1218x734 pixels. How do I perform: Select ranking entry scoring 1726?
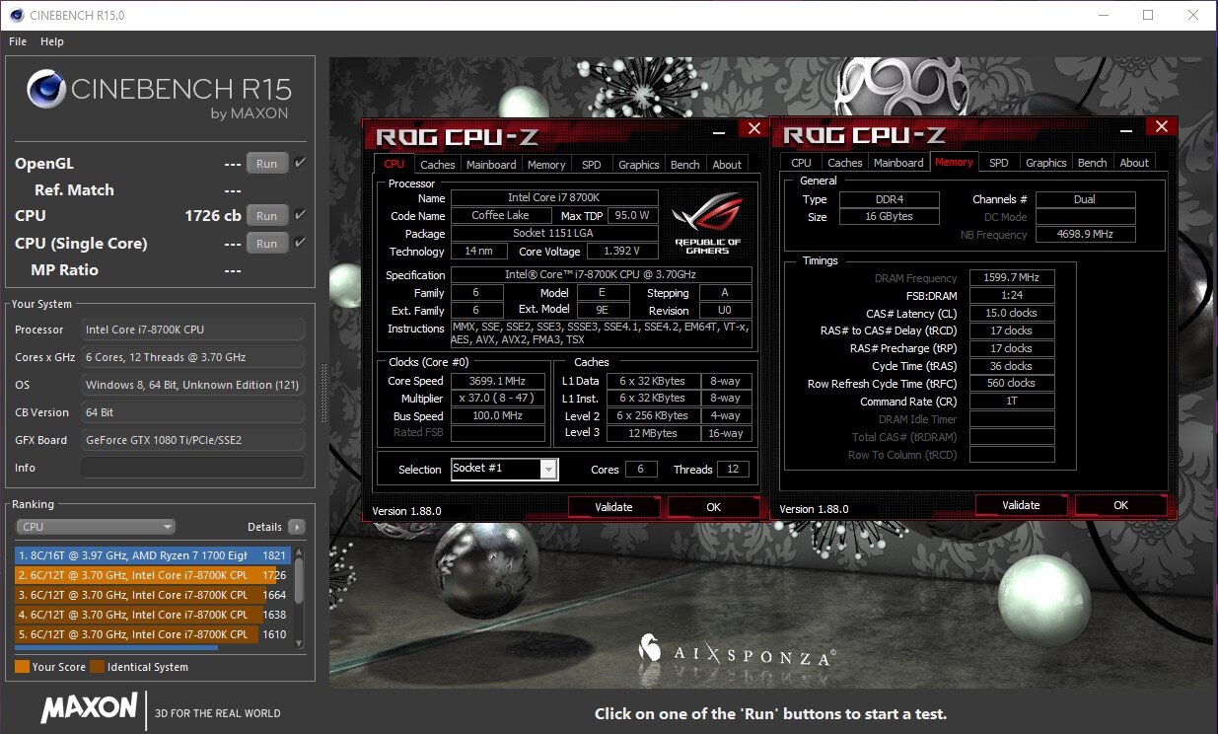coord(153,575)
